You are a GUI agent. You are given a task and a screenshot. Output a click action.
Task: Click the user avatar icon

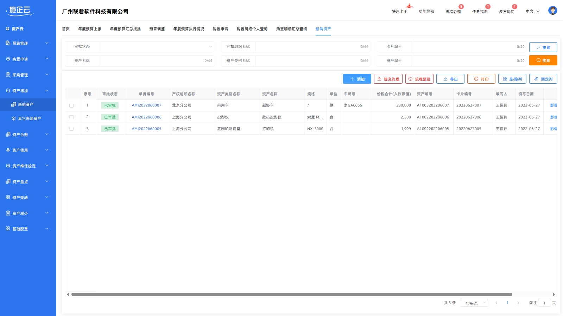(x=552, y=11)
